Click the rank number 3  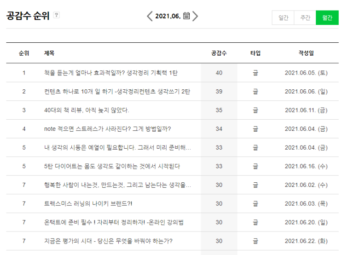(x=24, y=110)
